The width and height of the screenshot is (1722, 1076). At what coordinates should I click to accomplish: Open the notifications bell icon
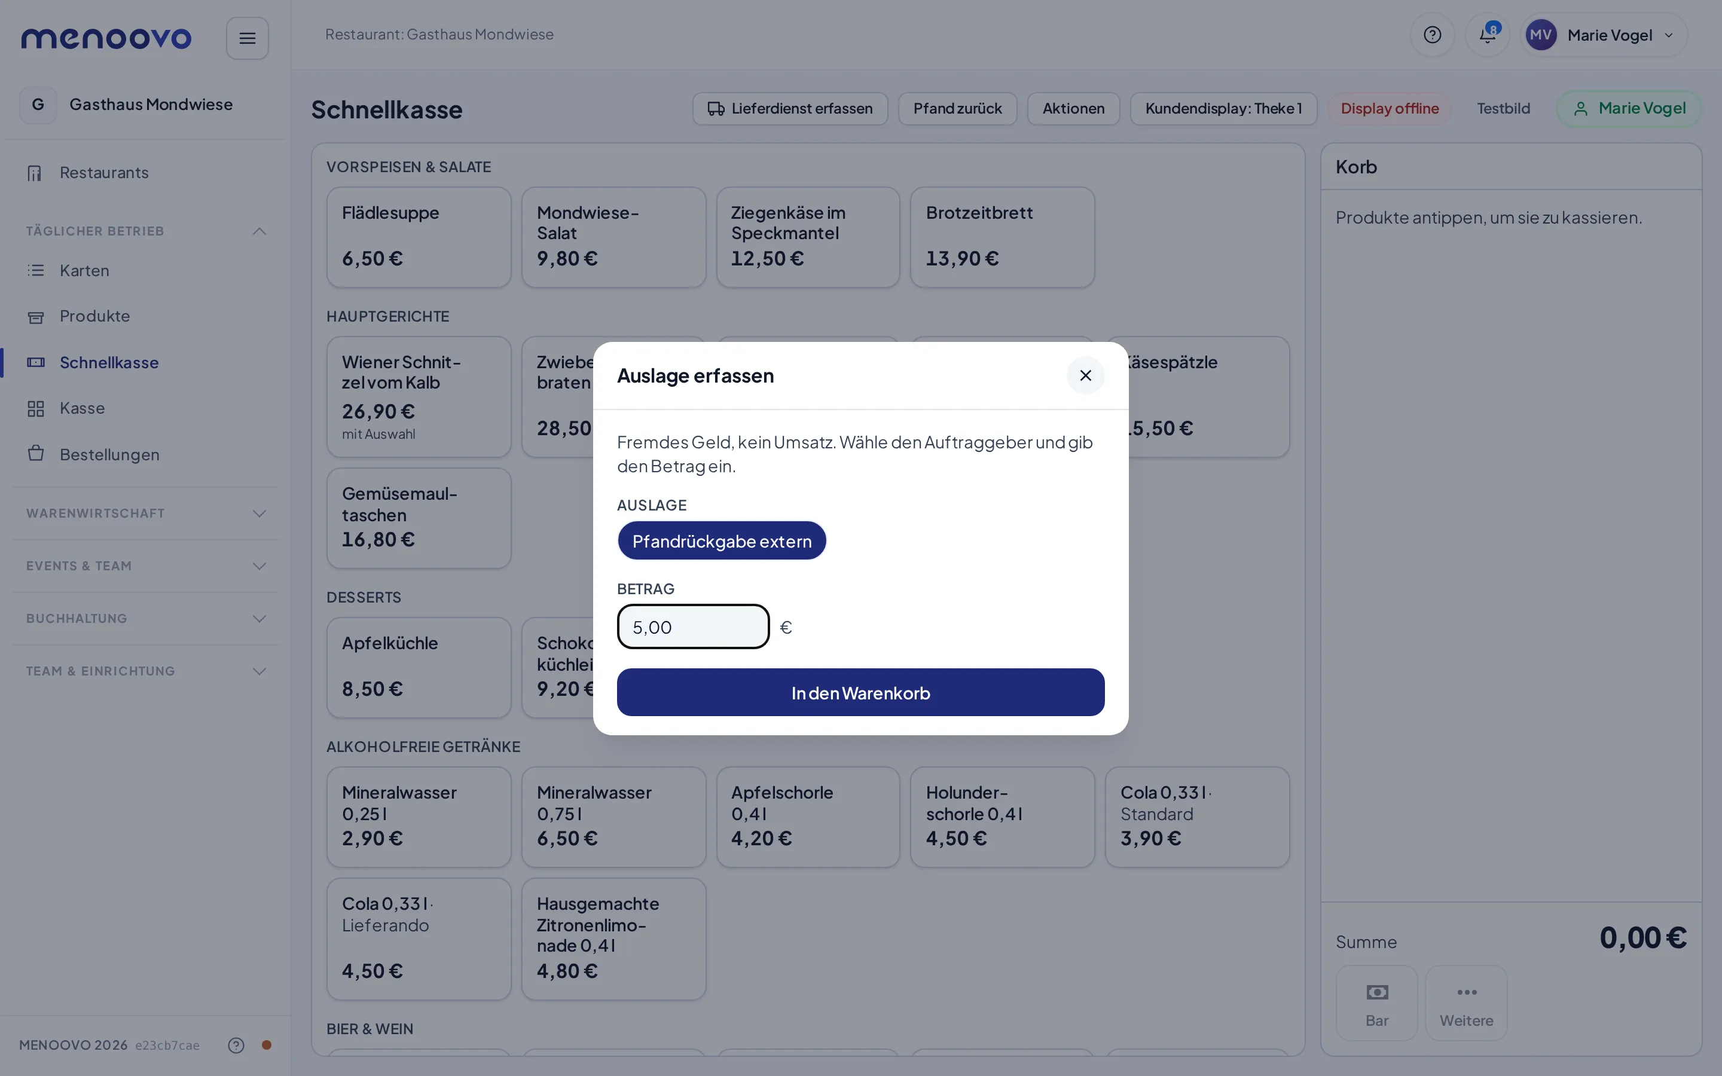[1487, 35]
